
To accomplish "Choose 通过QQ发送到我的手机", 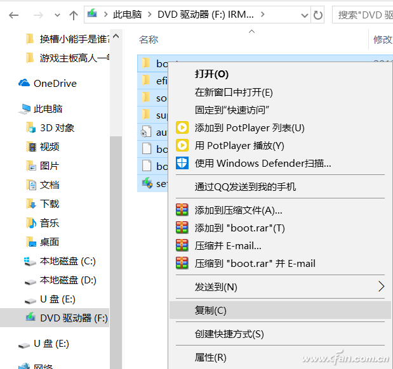I will click(245, 187).
